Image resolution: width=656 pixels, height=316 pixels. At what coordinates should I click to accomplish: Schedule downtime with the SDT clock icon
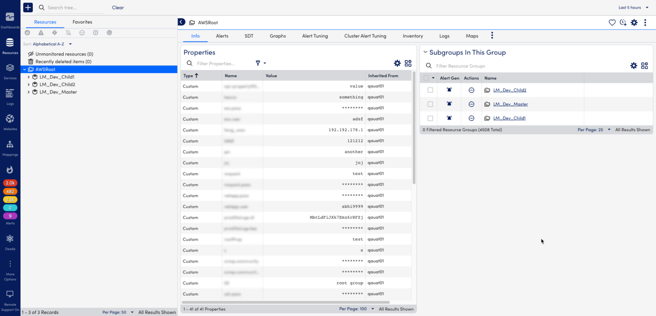click(623, 22)
